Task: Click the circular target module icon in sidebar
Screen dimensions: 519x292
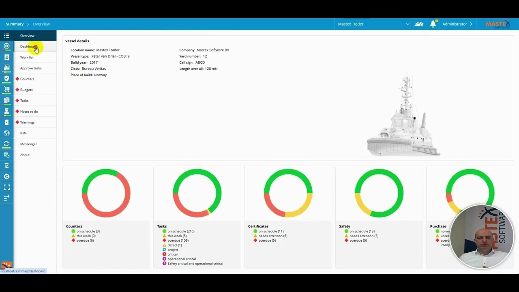Action: click(x=6, y=46)
